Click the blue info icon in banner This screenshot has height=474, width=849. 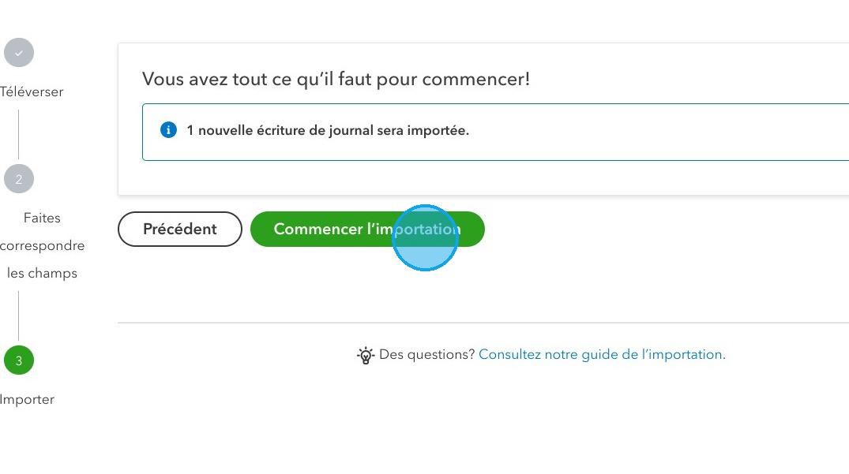coord(168,130)
